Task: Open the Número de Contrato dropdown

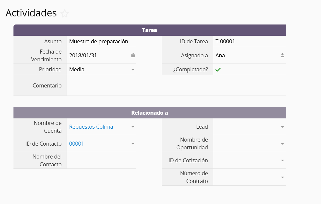Action: pos(282,178)
